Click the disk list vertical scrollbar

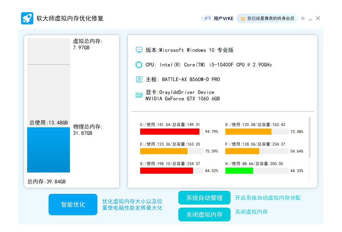[x=310, y=137]
